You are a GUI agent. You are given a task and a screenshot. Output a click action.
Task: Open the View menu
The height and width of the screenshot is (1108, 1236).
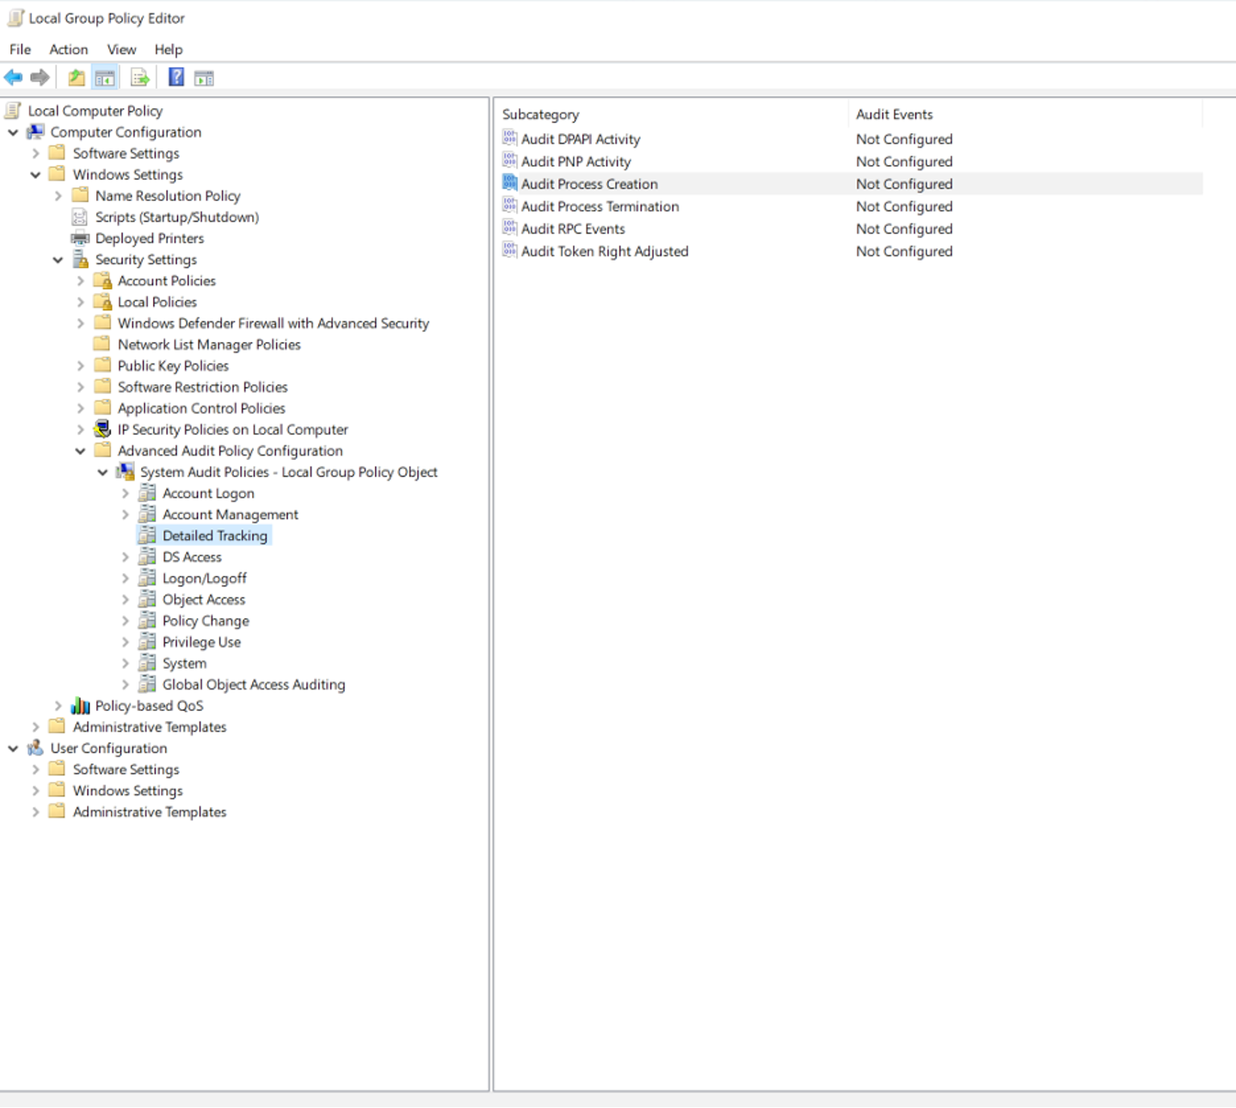pos(121,50)
